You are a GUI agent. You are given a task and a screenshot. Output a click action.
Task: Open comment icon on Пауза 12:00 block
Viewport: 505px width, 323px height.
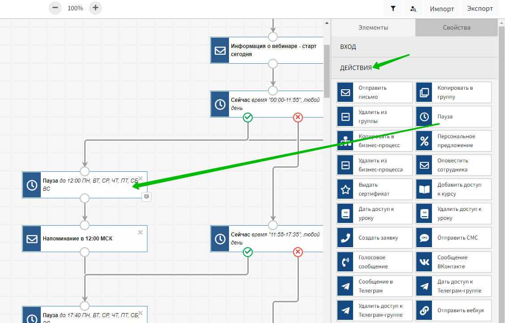[147, 196]
